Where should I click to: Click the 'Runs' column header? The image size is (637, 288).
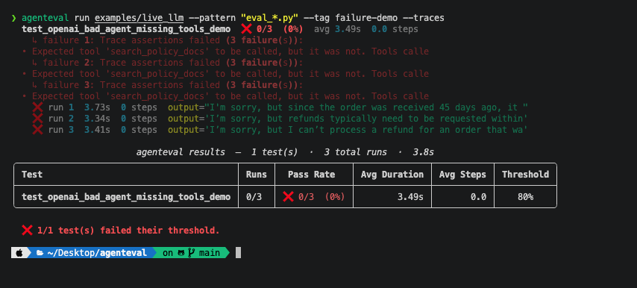[257, 175]
